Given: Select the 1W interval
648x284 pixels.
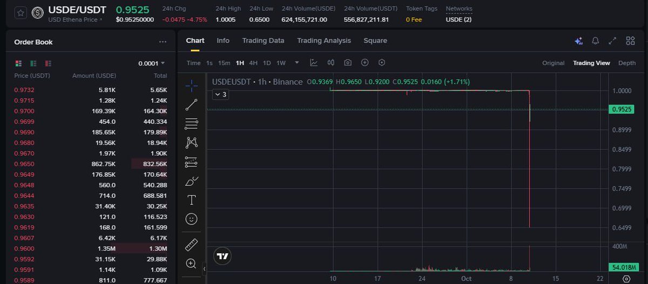Looking at the screenshot, I should [281, 63].
